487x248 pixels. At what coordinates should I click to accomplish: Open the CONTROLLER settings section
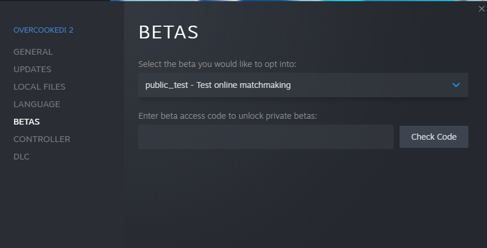[x=42, y=139]
